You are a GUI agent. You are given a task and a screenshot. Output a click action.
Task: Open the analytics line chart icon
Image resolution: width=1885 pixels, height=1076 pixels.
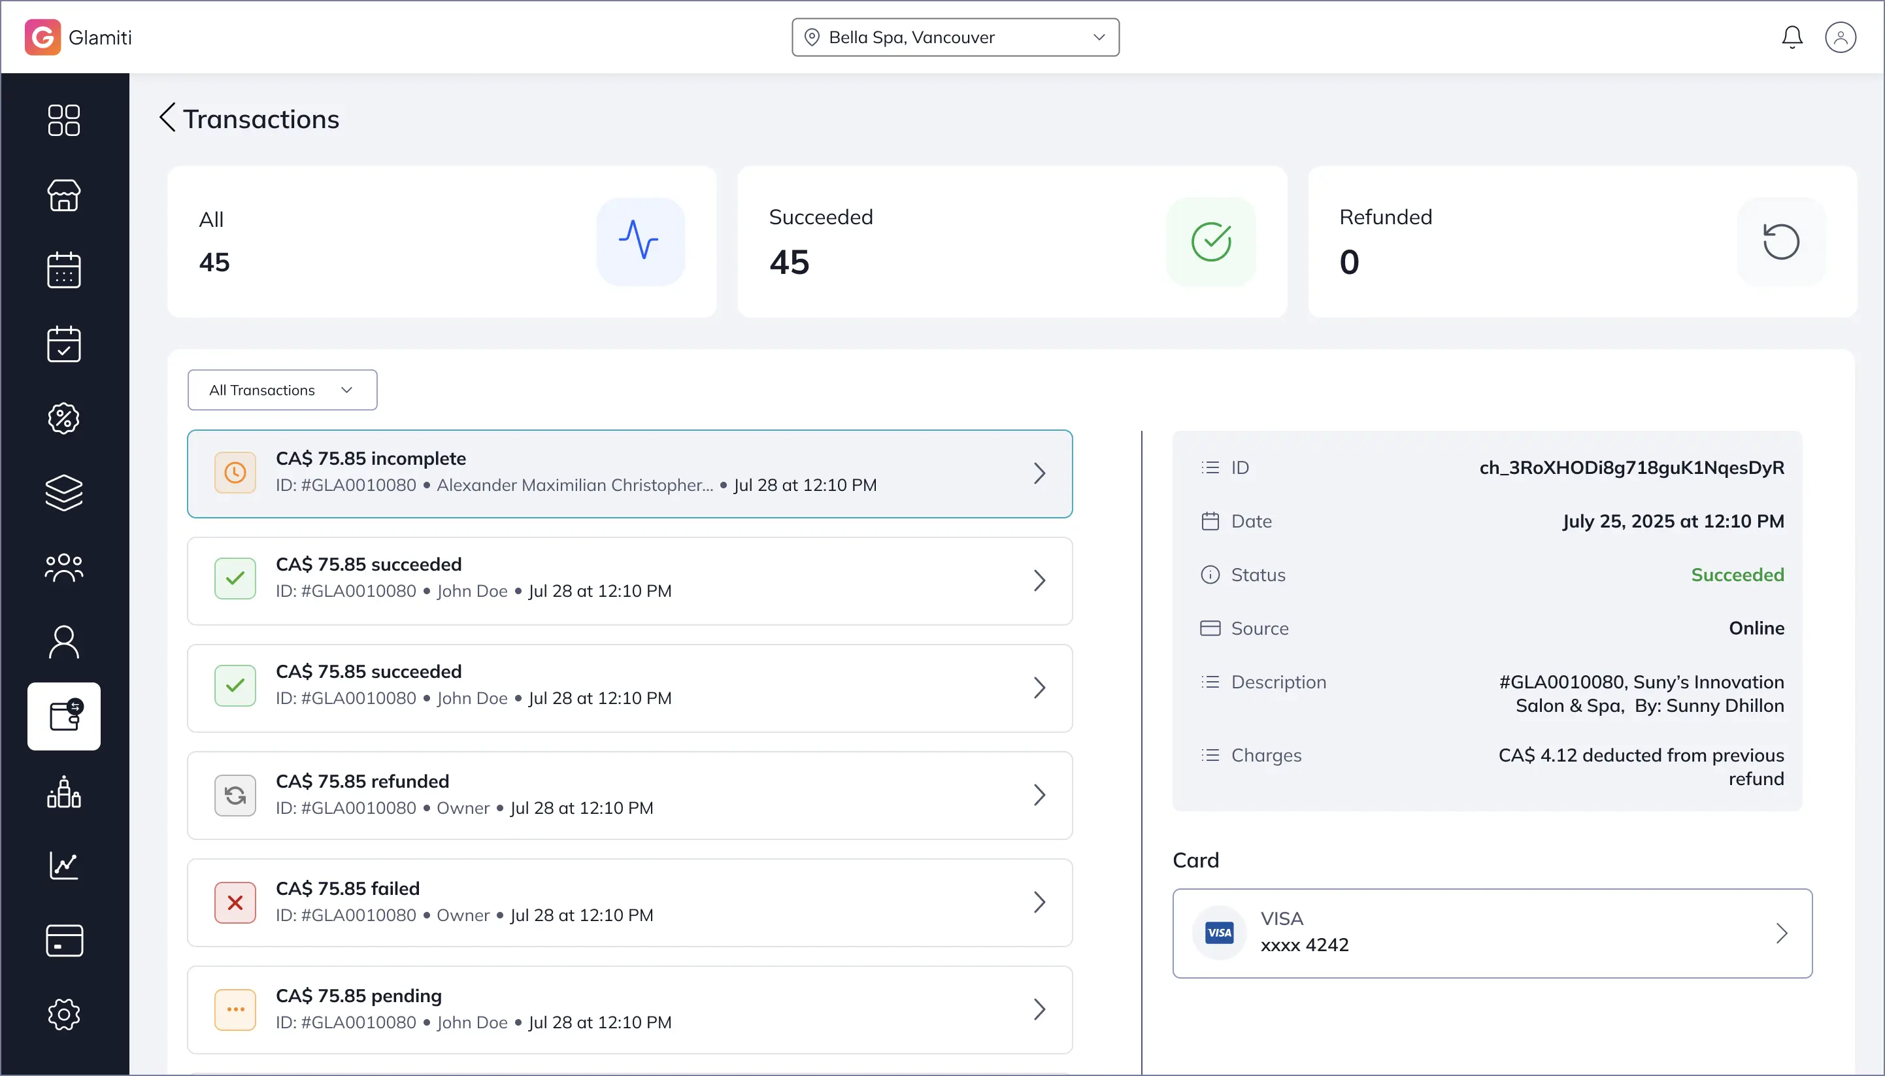tap(63, 866)
